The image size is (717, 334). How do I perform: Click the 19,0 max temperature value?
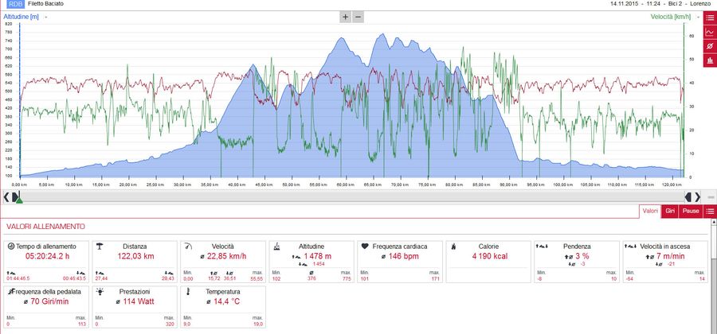tap(259, 324)
